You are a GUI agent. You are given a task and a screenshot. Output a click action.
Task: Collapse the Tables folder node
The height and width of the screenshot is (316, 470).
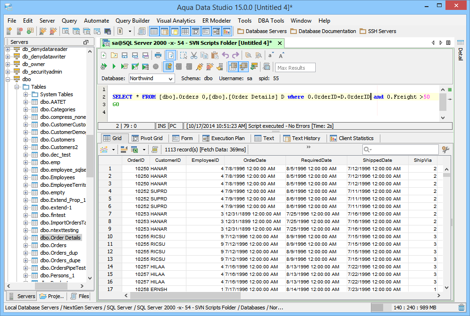click(17, 87)
